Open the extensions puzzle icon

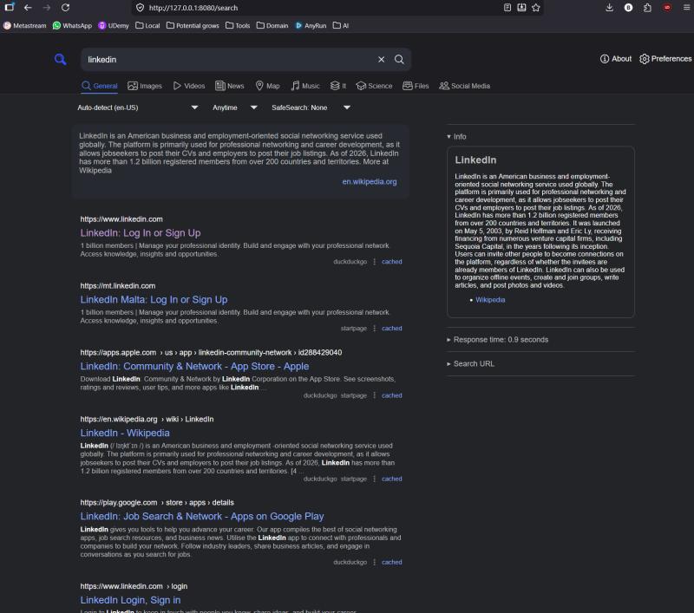click(647, 8)
